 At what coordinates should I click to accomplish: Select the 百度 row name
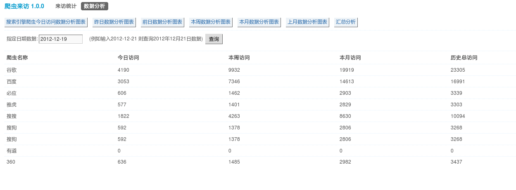[x=12, y=82]
